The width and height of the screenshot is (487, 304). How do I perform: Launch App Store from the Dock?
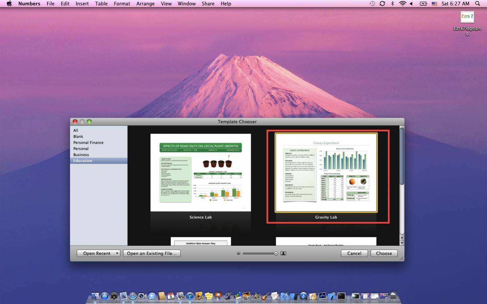pyautogui.click(x=105, y=296)
